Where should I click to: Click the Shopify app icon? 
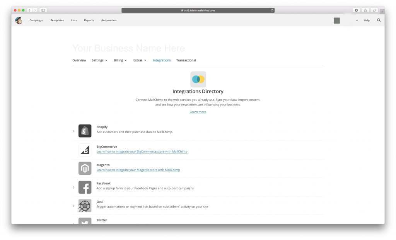coord(85,131)
